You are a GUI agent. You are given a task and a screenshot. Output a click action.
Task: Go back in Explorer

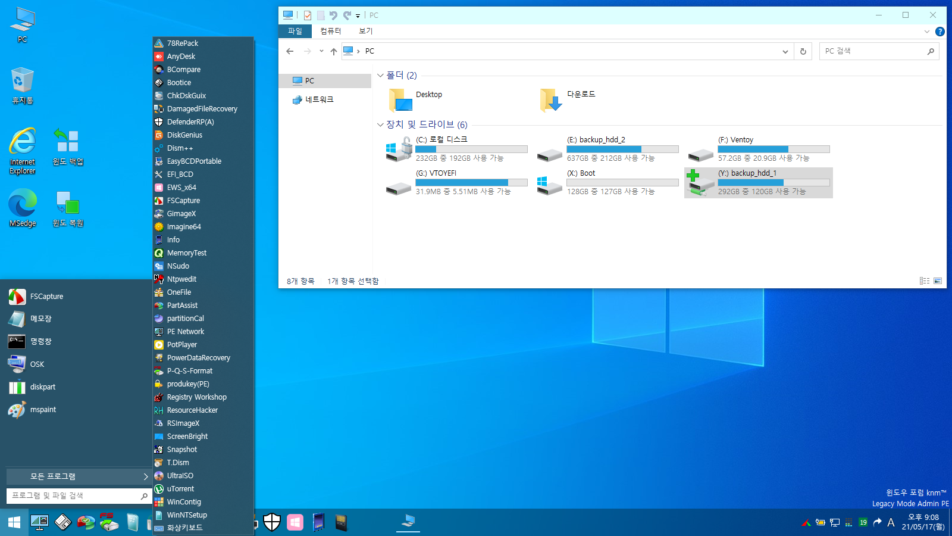(x=290, y=51)
